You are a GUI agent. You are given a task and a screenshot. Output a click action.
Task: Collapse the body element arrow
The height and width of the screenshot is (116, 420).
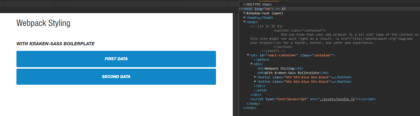point(245,22)
